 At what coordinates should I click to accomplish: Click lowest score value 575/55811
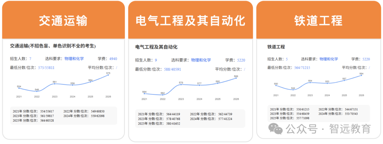tap(46, 68)
